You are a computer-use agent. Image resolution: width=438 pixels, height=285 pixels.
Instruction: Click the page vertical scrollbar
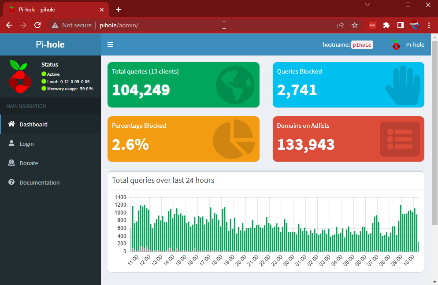(x=434, y=132)
